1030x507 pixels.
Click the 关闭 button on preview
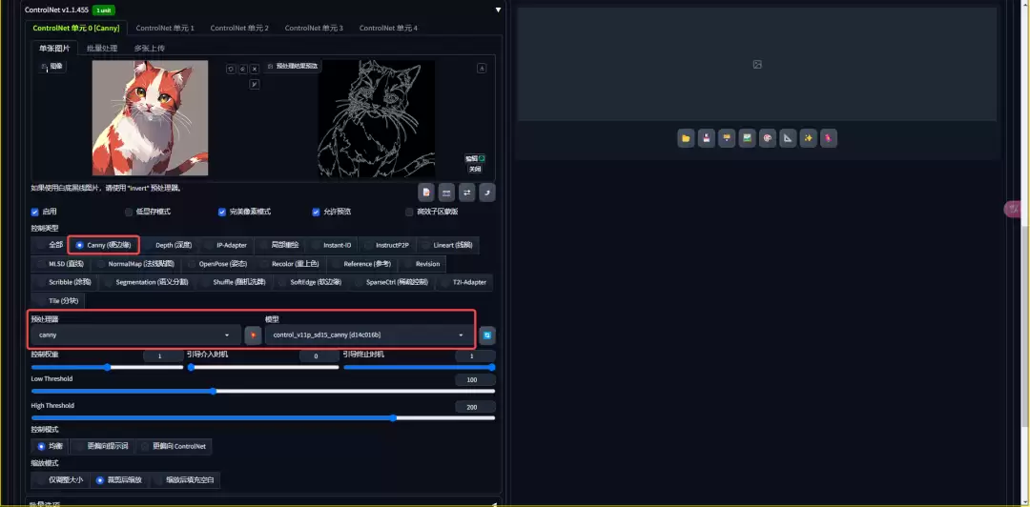(x=474, y=169)
